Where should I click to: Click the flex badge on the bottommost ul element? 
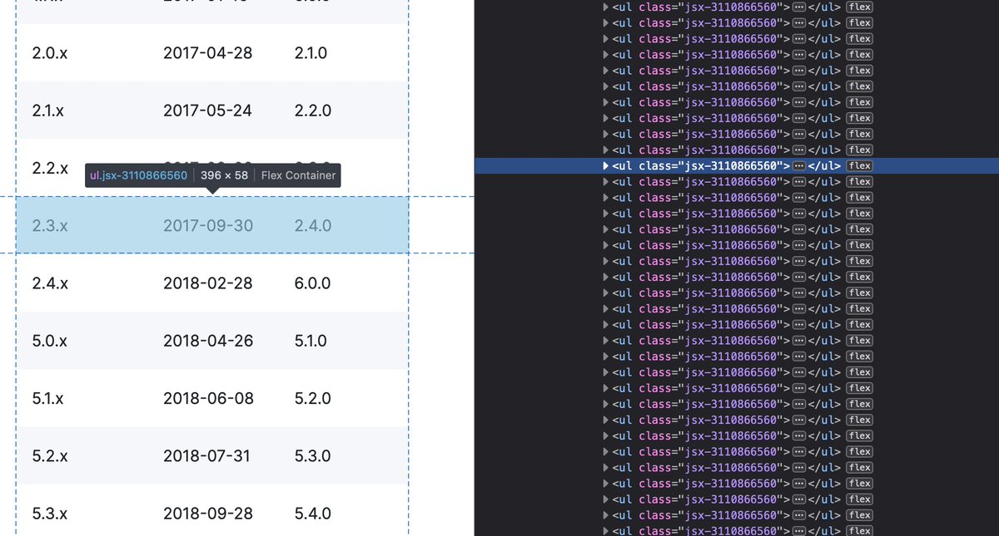[859, 529]
